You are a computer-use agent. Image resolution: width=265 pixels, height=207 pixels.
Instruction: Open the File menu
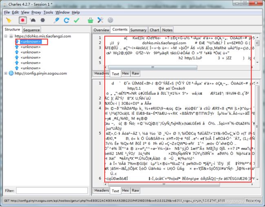7,12
